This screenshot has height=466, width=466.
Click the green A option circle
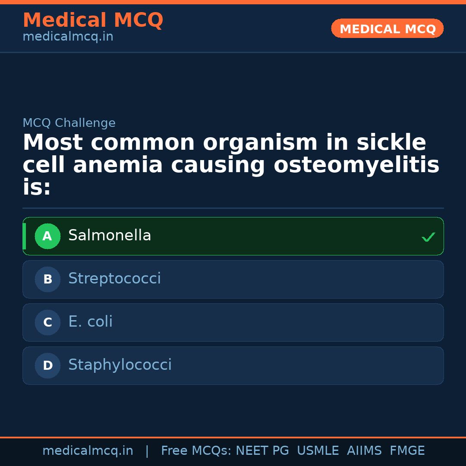click(47, 236)
